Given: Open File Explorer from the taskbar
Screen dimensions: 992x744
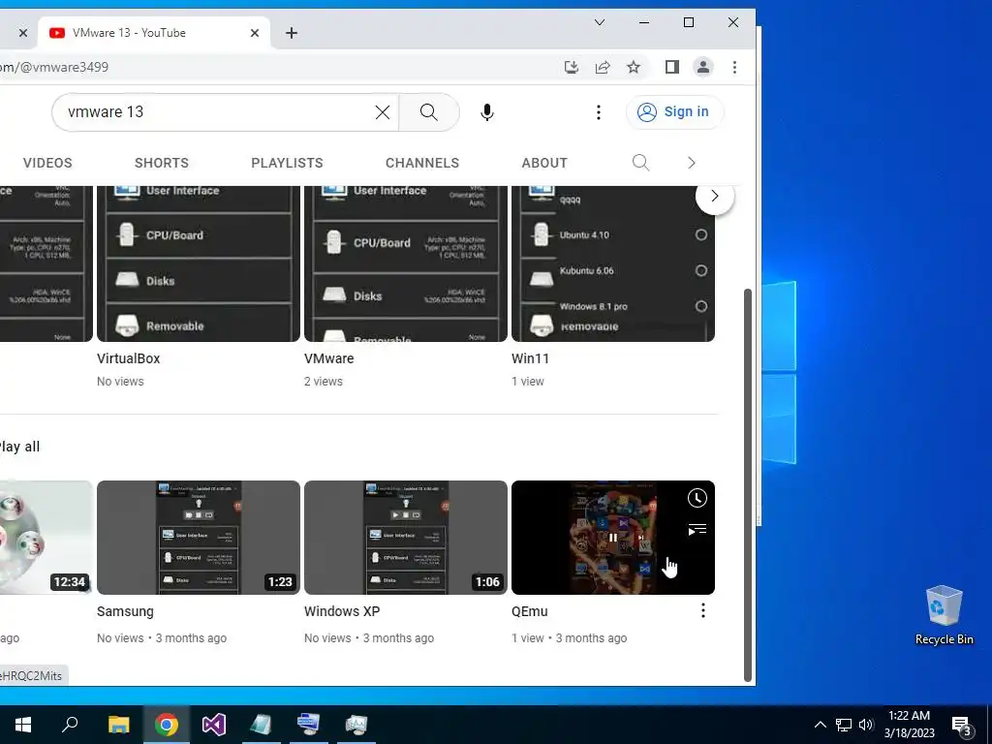Looking at the screenshot, I should tap(118, 725).
